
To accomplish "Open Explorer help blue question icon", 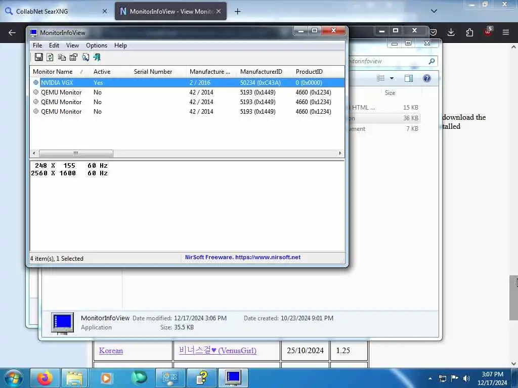I will tap(427, 78).
